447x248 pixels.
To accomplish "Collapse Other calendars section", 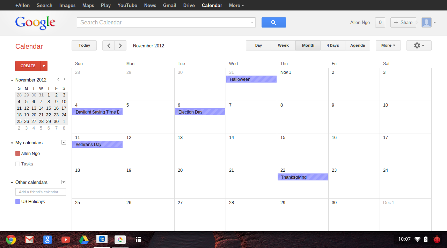I will (12, 183).
